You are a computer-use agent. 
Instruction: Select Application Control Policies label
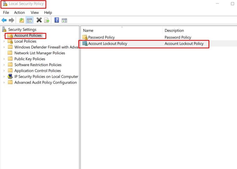click(38, 71)
